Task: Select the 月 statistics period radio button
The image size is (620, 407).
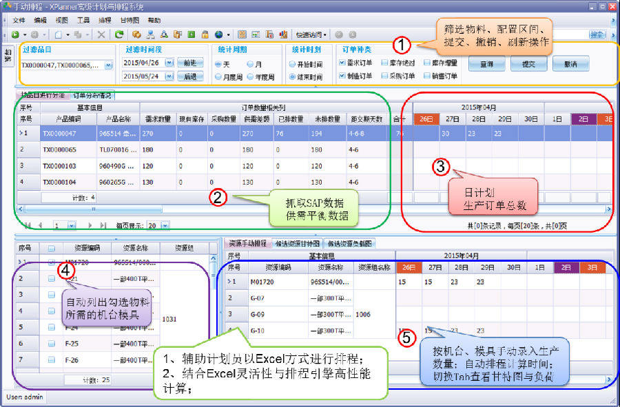Action: (x=250, y=63)
